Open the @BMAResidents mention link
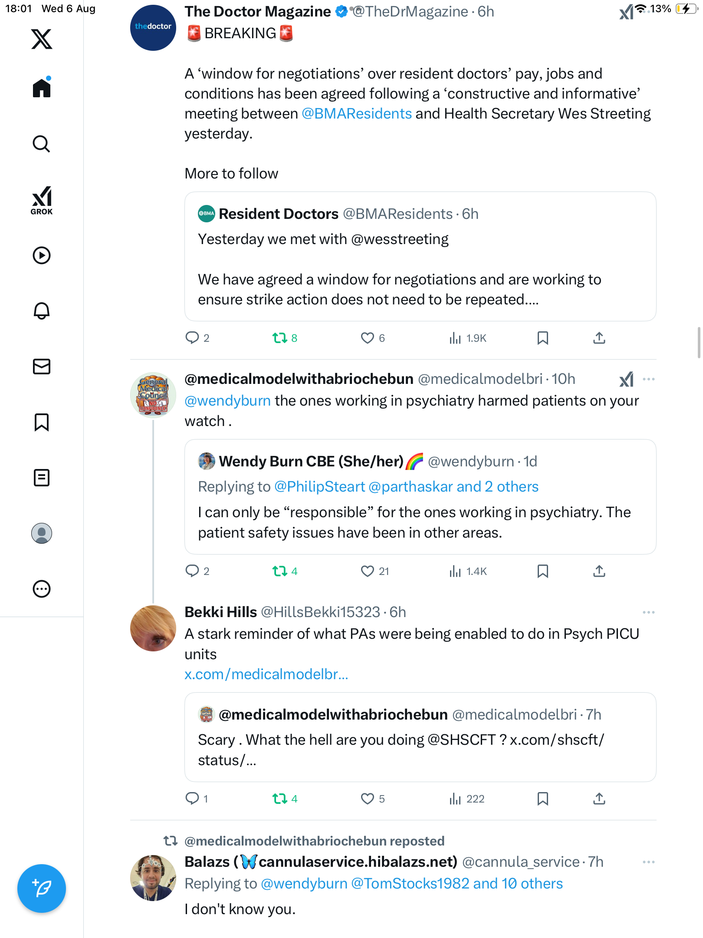703x938 pixels. pos(356,114)
